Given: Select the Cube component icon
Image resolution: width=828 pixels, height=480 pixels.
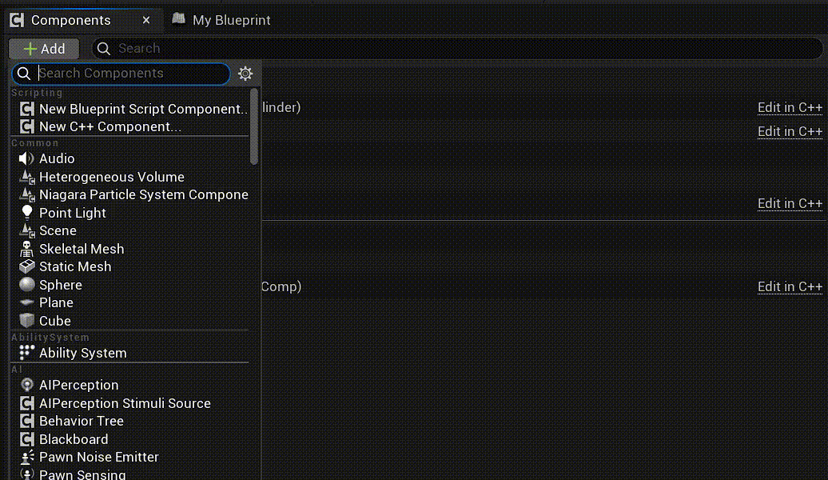Looking at the screenshot, I should (27, 321).
